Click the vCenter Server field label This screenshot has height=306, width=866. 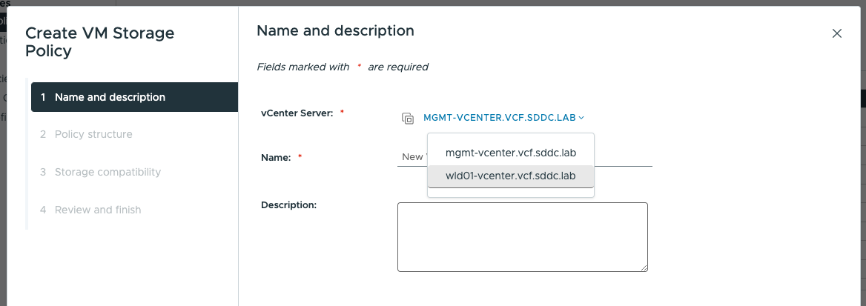tap(297, 113)
